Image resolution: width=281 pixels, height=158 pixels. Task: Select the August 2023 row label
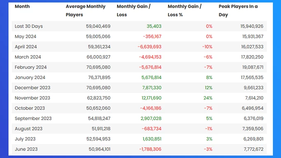[28, 129]
